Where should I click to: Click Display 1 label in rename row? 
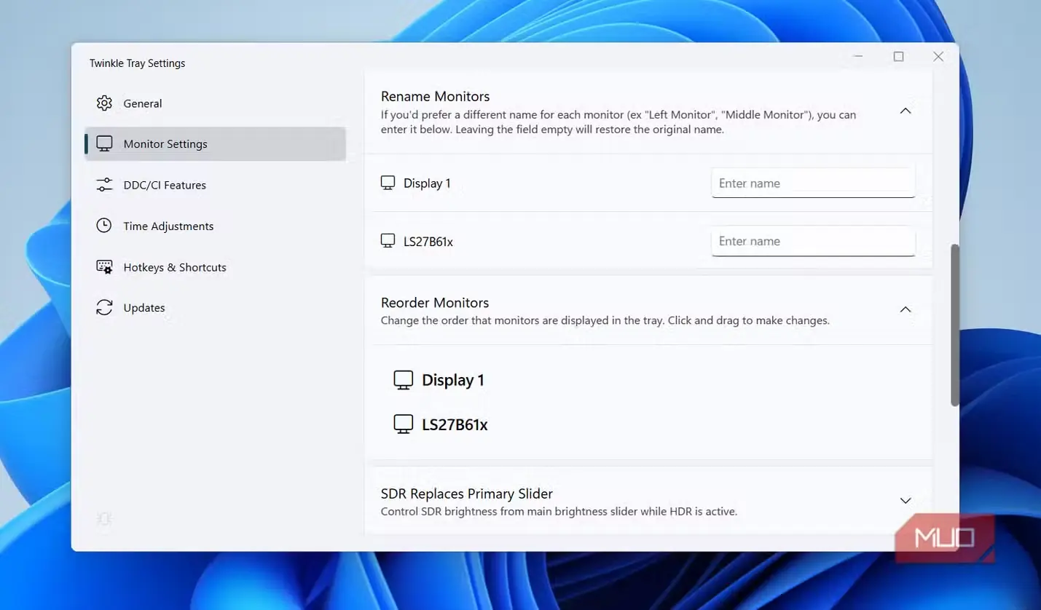(427, 183)
